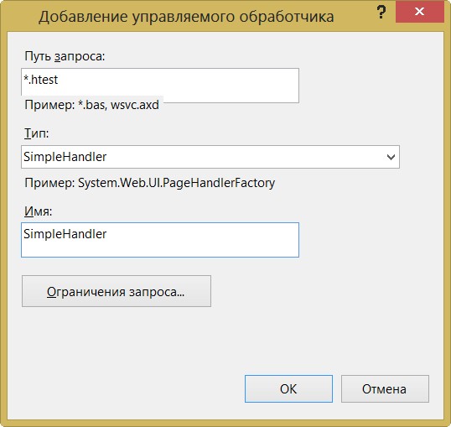The height and width of the screenshot is (427, 451).
Task: Click the dialog title Добавление управляемого обработчика
Action: [x=186, y=17]
